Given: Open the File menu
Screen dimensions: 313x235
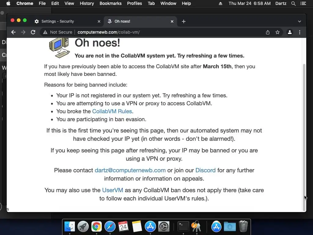Looking at the screenshot, I should point(42,3).
